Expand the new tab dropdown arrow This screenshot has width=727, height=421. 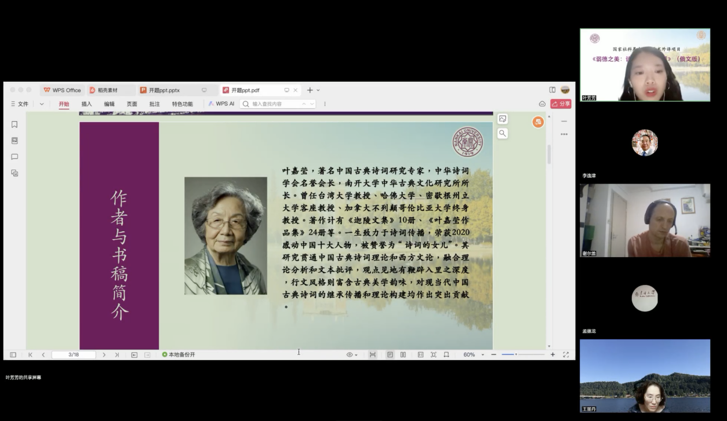(318, 90)
